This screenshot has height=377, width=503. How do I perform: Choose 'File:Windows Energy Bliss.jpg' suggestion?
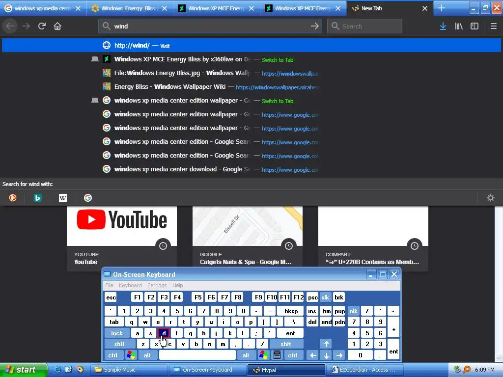click(251, 73)
